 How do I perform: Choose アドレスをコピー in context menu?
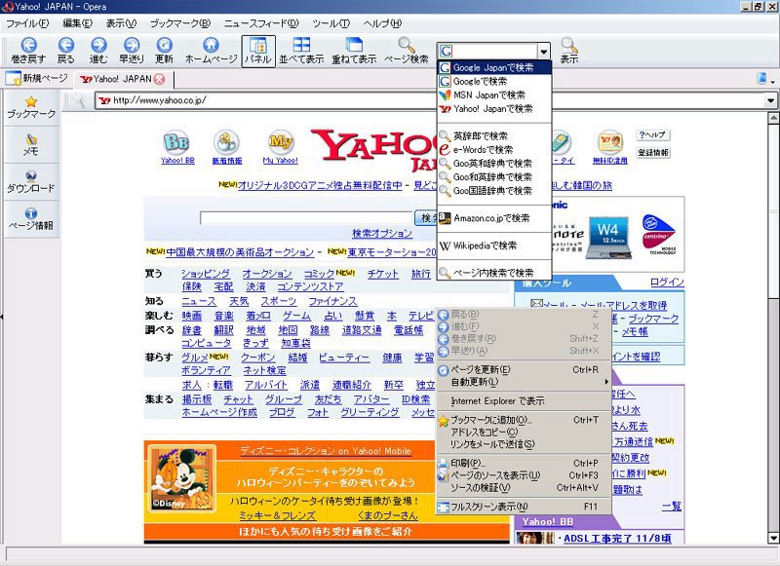[x=523, y=432]
